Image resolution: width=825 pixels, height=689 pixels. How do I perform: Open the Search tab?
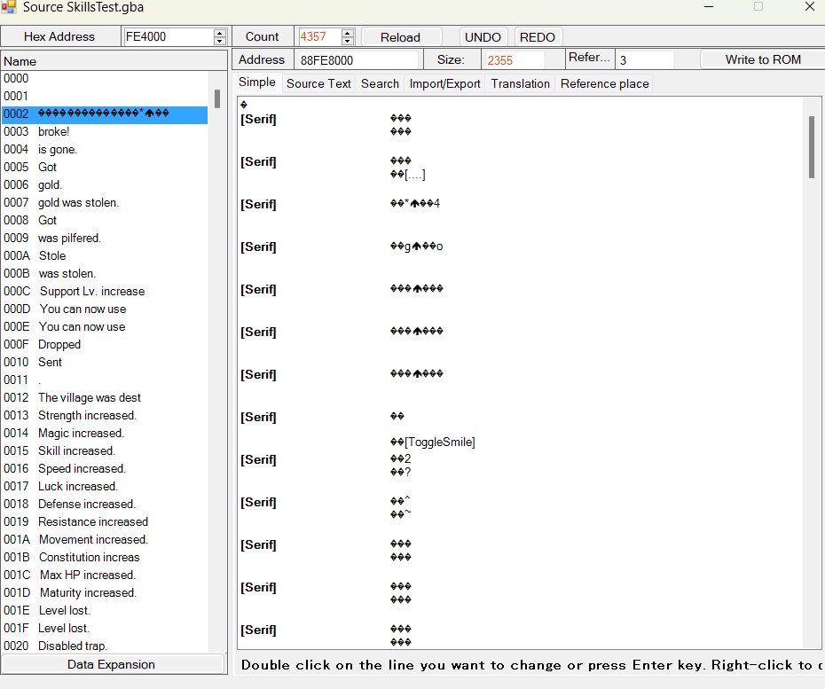[380, 83]
